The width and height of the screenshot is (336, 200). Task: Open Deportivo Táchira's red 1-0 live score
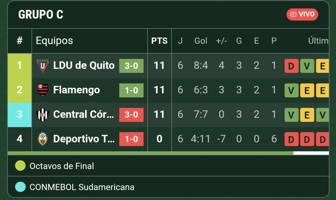coord(131,139)
